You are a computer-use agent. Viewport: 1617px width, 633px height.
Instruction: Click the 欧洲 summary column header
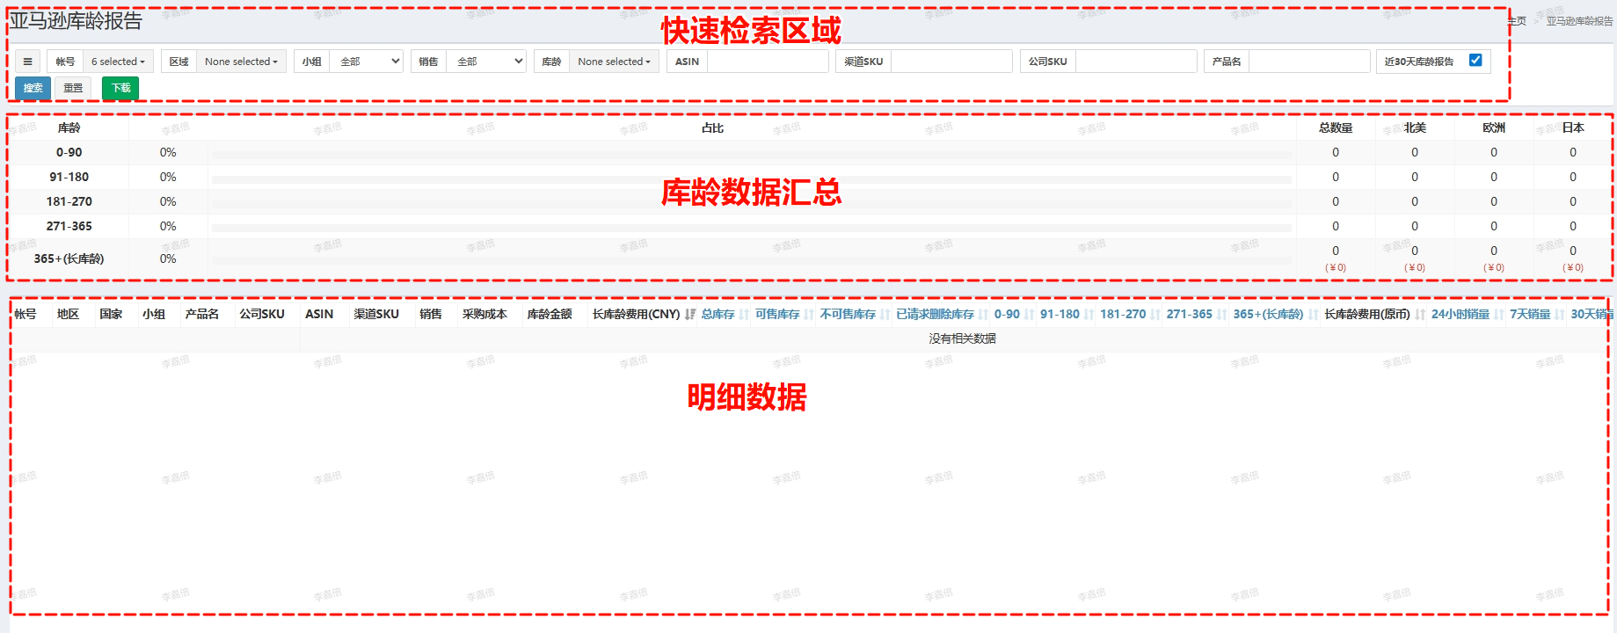coord(1494,127)
